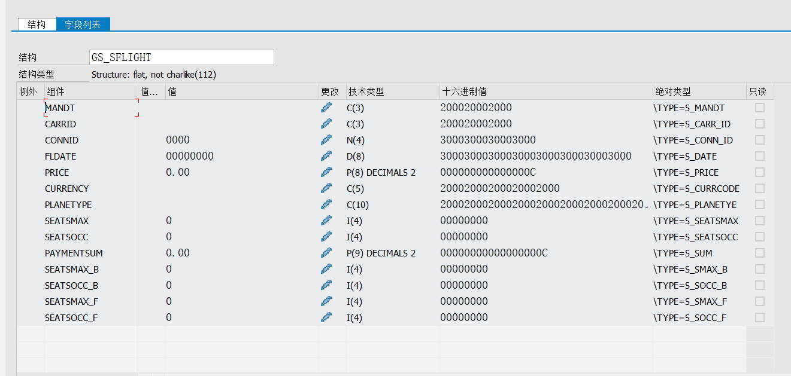Open the pencil editor for SEATSMAX
791x376 pixels.
(x=326, y=220)
